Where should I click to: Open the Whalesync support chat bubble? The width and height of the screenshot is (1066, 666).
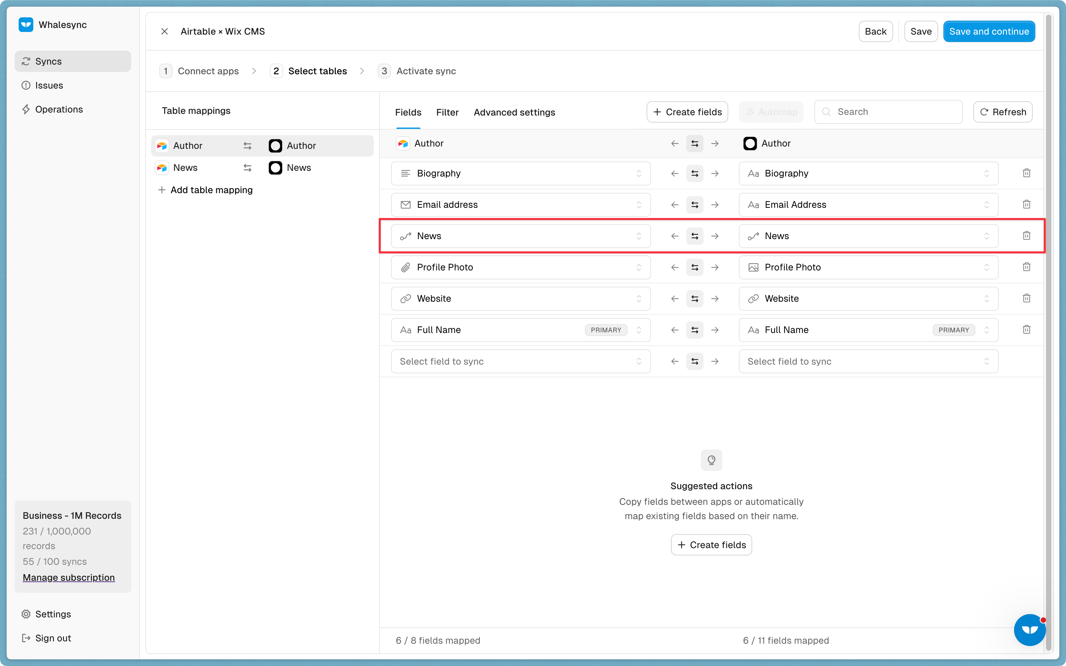click(1030, 630)
